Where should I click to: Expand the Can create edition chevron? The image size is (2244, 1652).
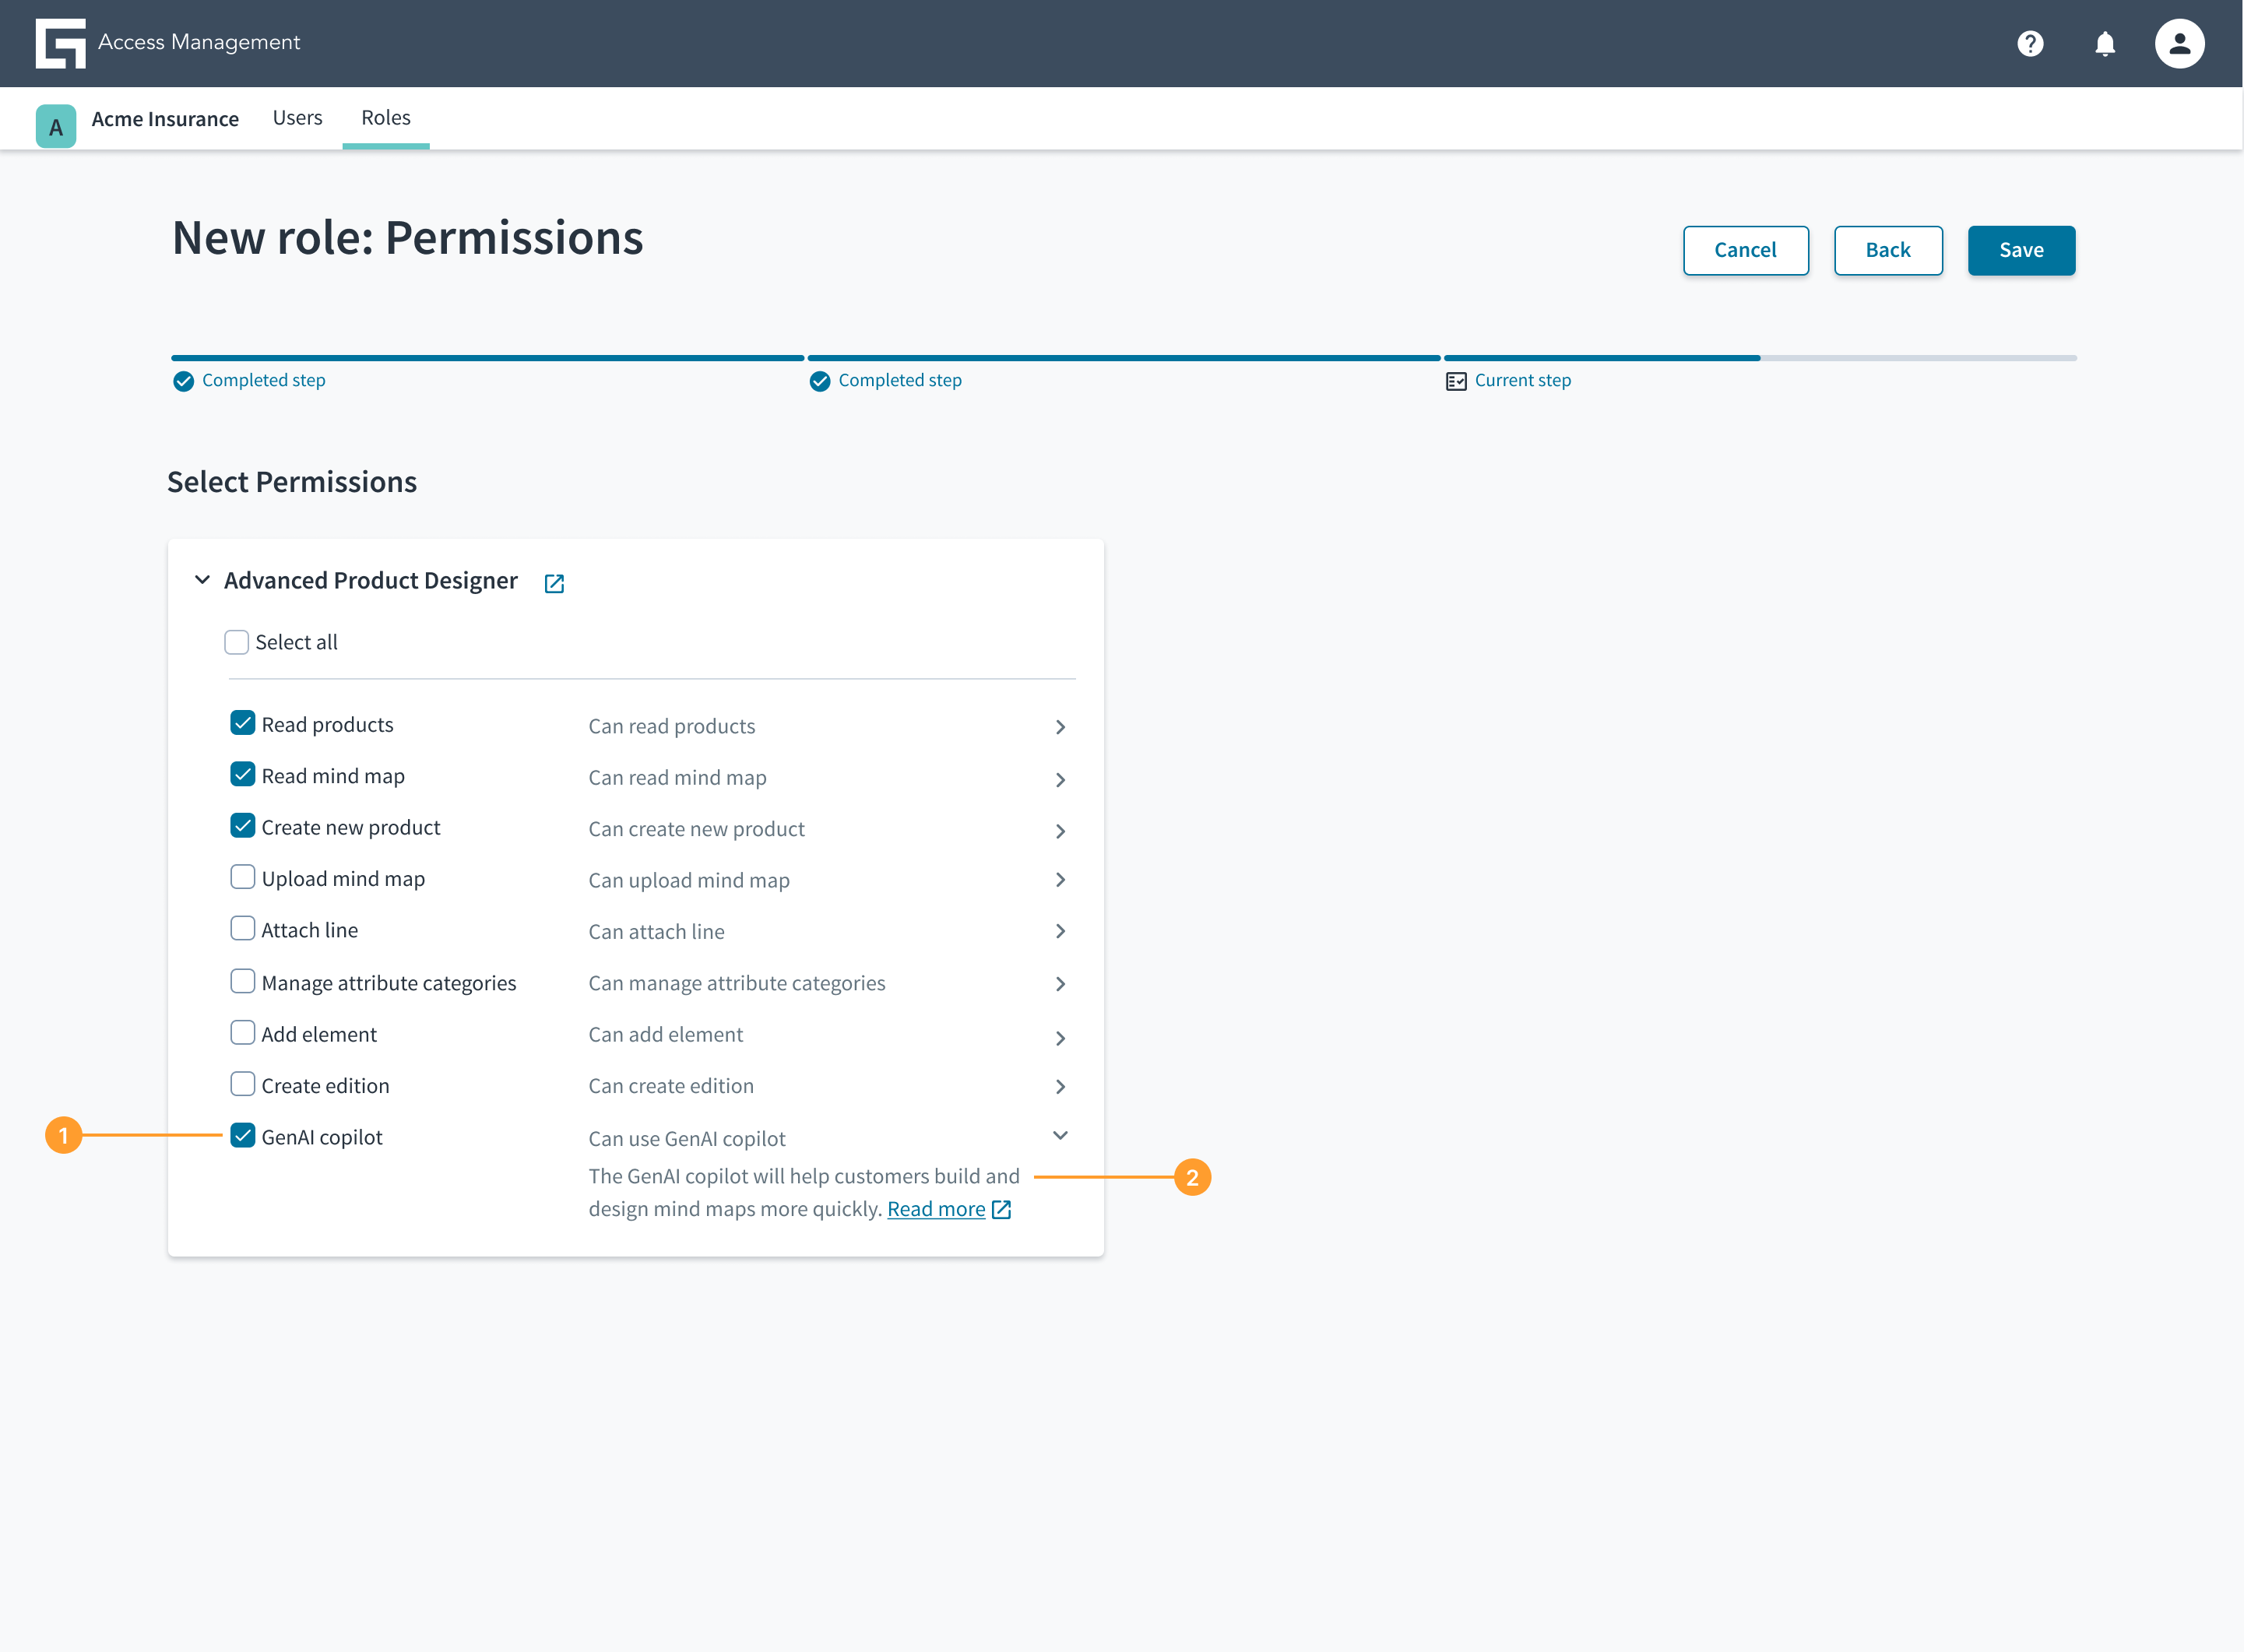pos(1060,1087)
